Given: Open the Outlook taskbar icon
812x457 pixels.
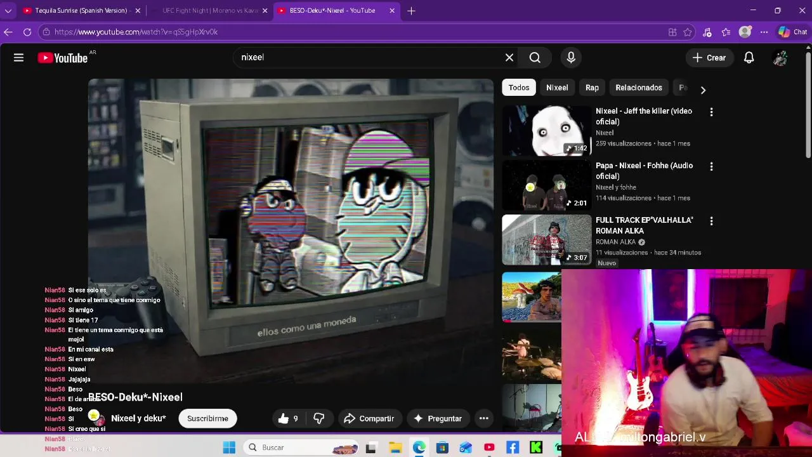Looking at the screenshot, I should pos(466,447).
